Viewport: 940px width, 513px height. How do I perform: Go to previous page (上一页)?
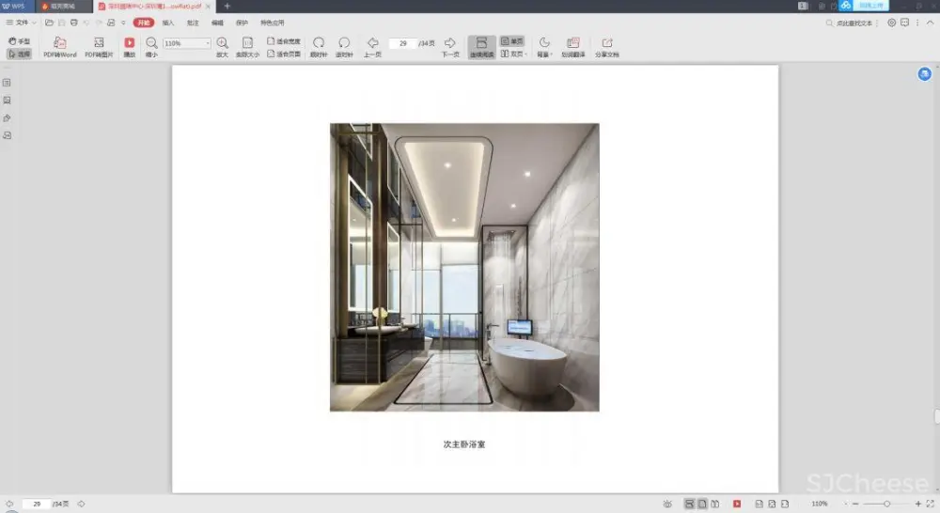372,47
